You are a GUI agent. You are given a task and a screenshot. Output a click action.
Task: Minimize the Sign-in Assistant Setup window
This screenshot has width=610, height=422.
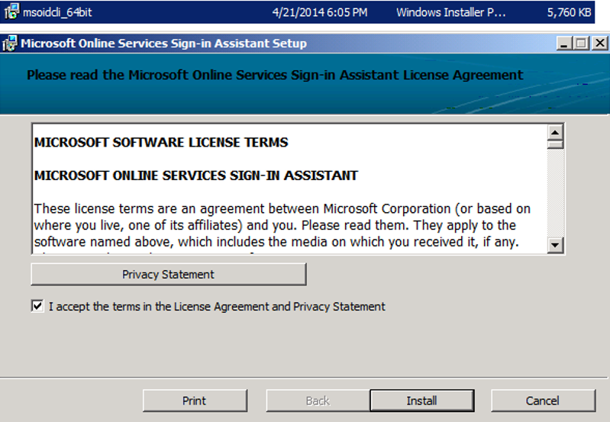(x=564, y=43)
